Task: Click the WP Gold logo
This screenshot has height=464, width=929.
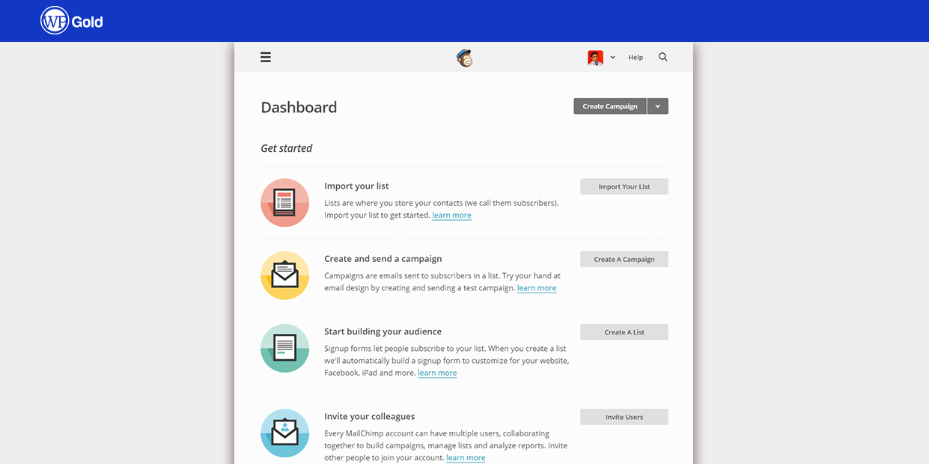Action: click(x=72, y=21)
